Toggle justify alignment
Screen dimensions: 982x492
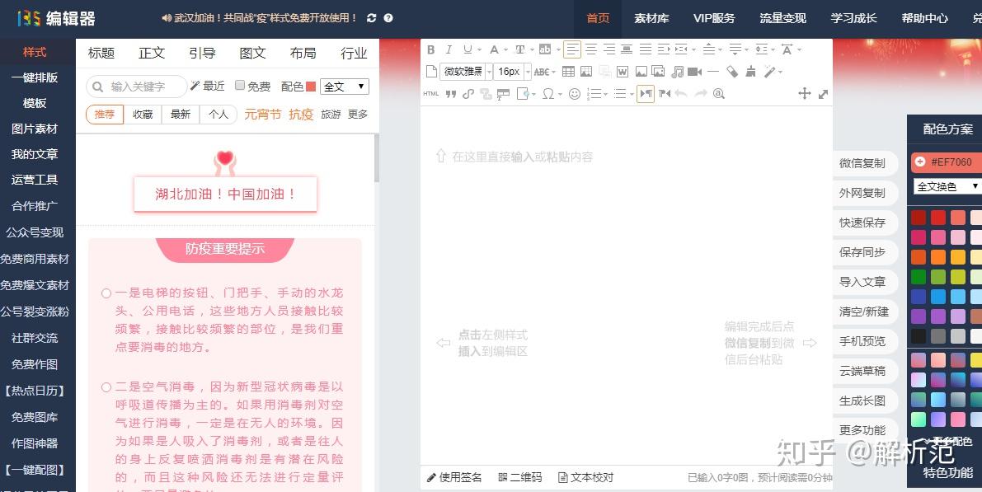(x=645, y=49)
